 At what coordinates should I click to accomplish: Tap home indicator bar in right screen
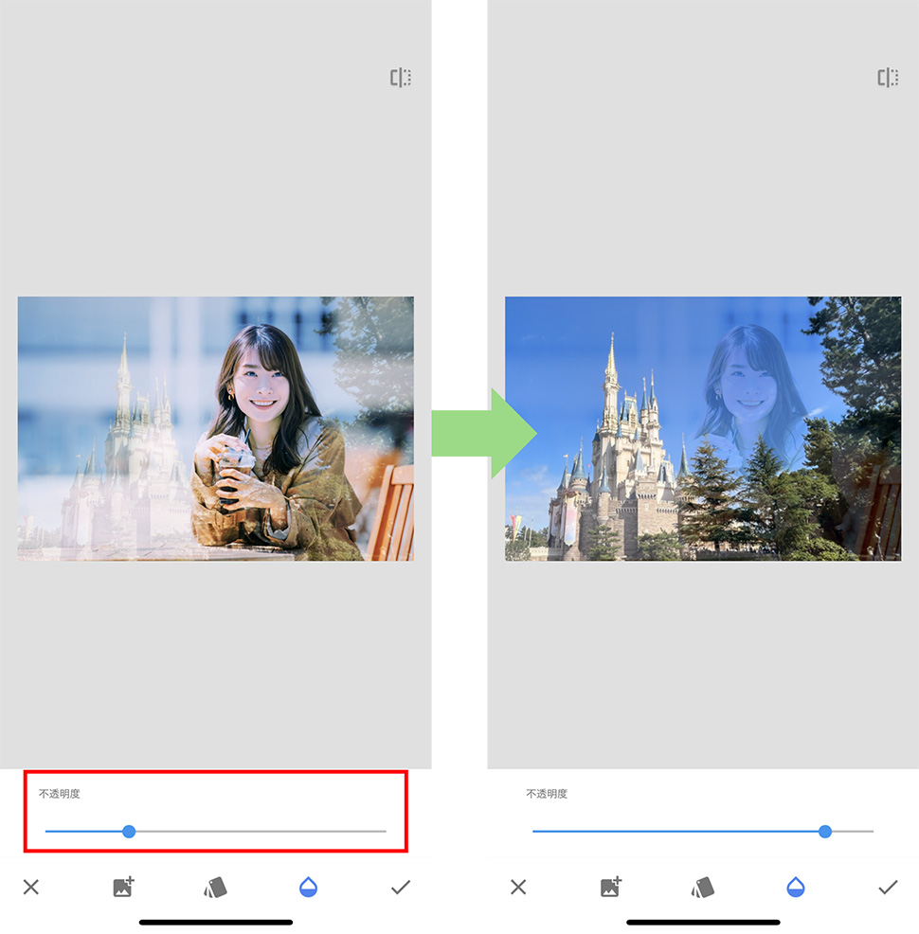pos(703,922)
